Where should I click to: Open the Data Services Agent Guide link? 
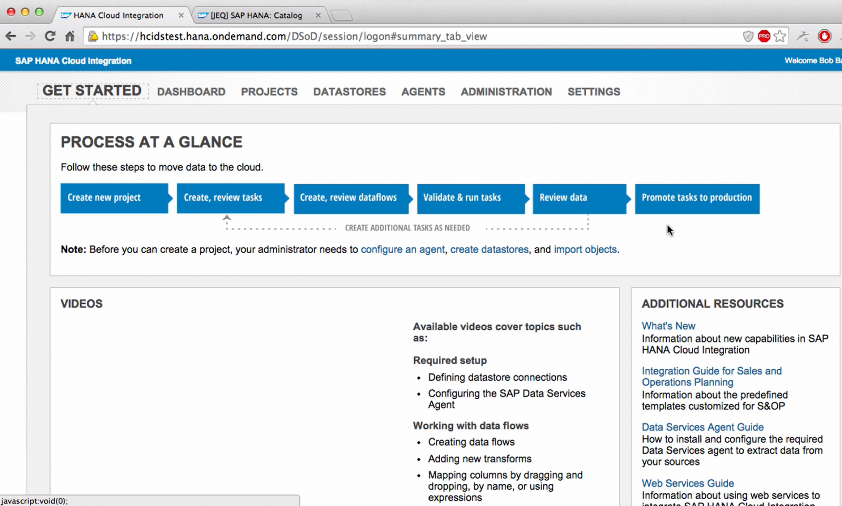[703, 427]
